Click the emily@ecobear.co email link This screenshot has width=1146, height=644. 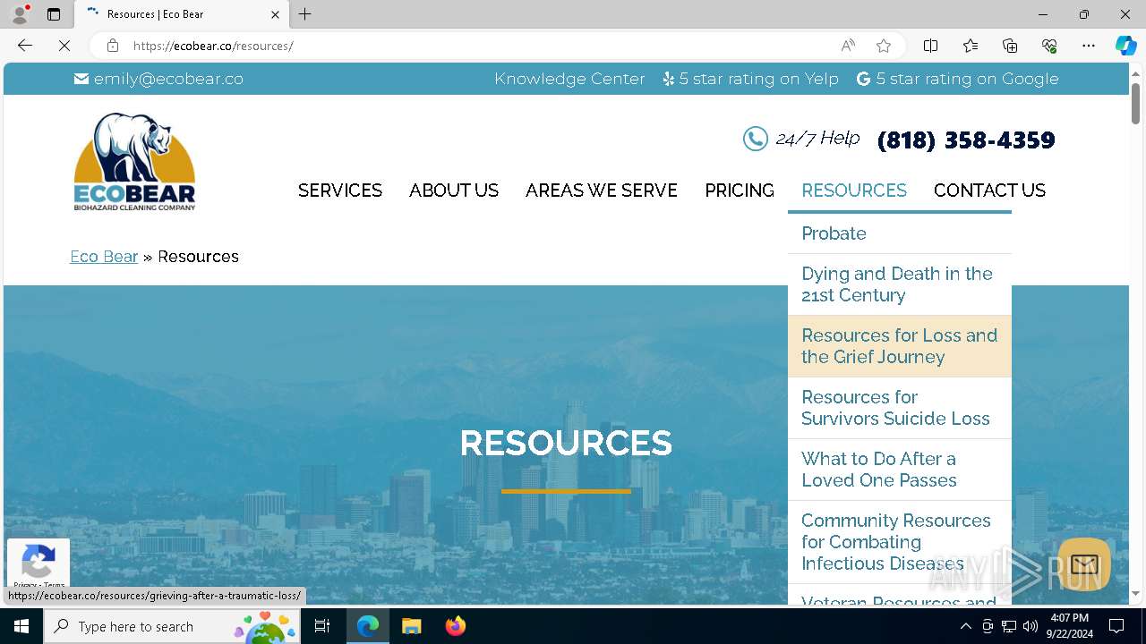(168, 79)
